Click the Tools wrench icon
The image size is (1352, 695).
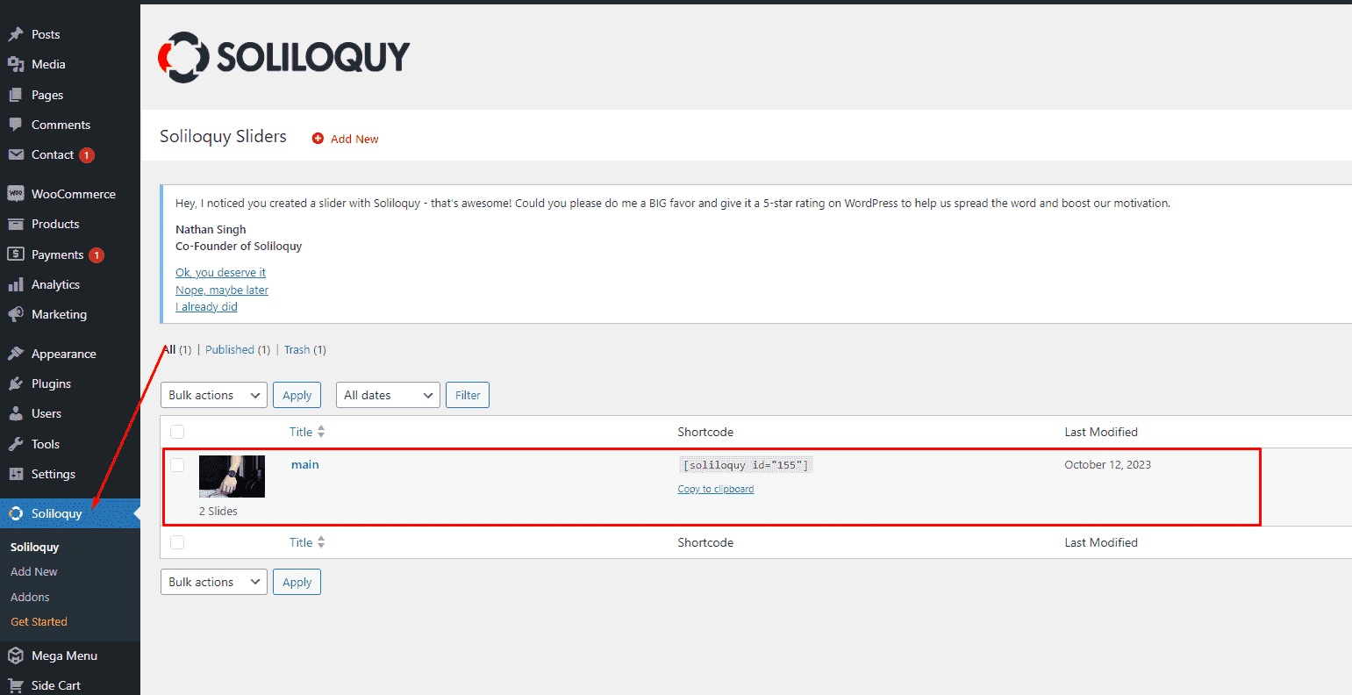(15, 444)
